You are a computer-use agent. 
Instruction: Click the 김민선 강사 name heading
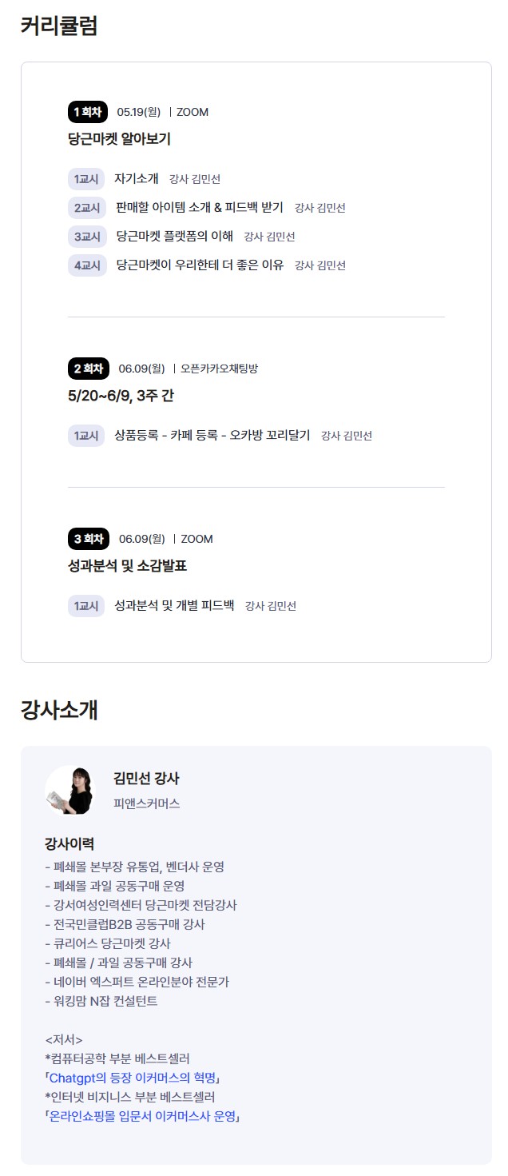[x=146, y=778]
